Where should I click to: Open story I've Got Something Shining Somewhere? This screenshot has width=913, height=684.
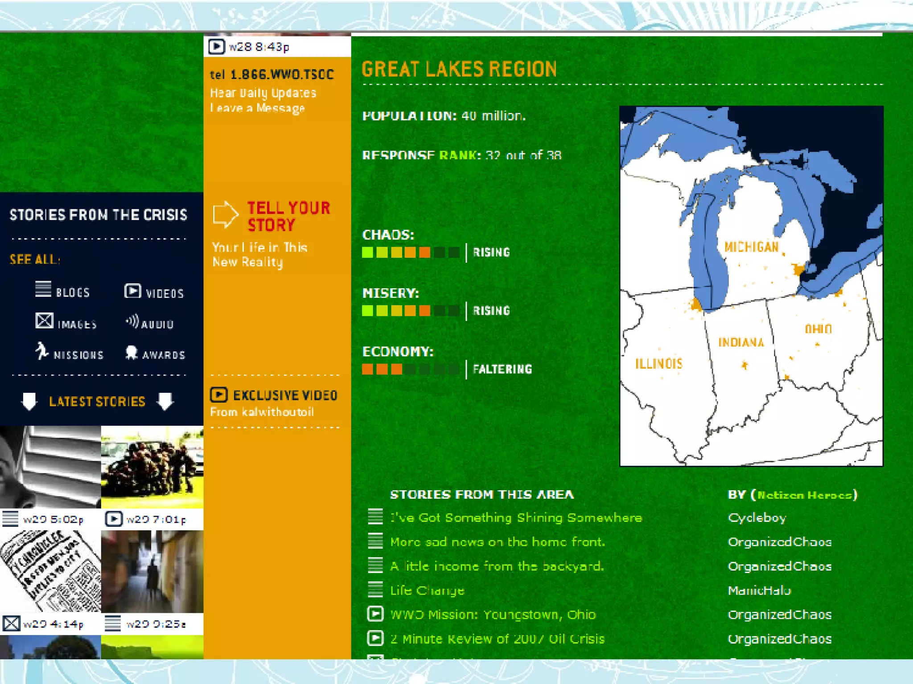point(516,517)
